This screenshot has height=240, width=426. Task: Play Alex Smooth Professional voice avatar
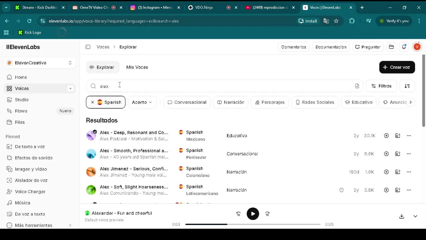pyautogui.click(x=91, y=154)
